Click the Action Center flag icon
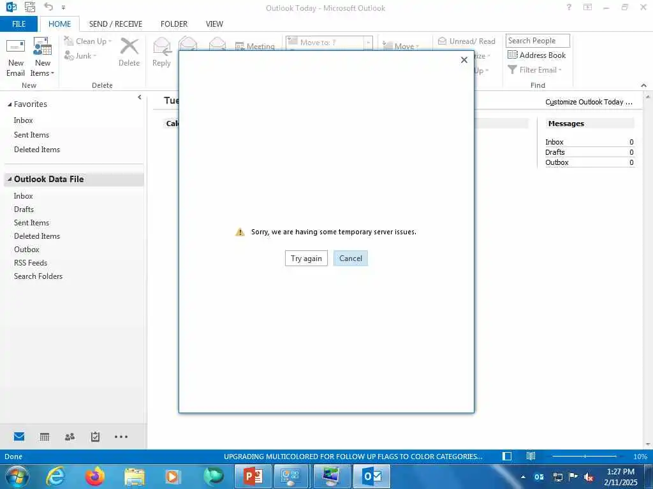The image size is (653, 489). click(x=573, y=477)
